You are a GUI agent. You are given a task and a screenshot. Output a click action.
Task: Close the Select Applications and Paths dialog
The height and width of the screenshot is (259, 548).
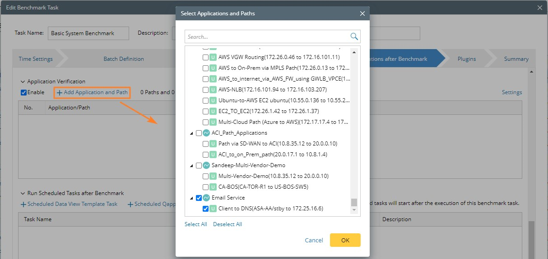click(x=362, y=14)
